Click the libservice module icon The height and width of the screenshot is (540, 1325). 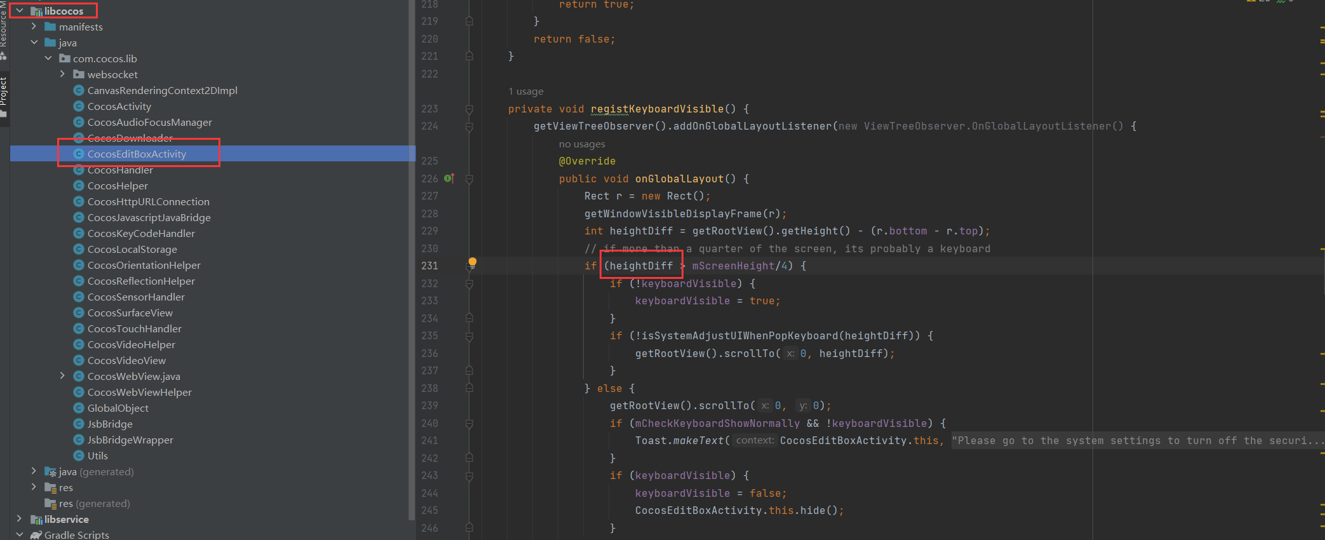[36, 520]
